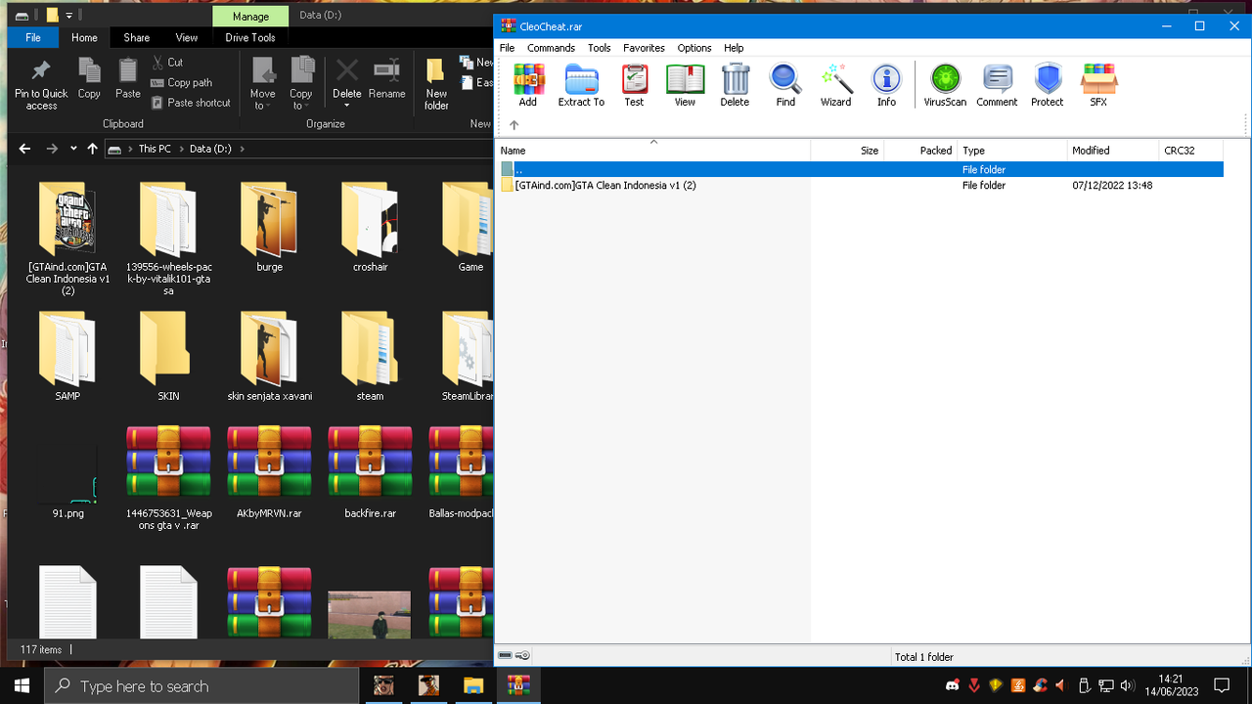Click the Windows Start button

pyautogui.click(x=22, y=685)
